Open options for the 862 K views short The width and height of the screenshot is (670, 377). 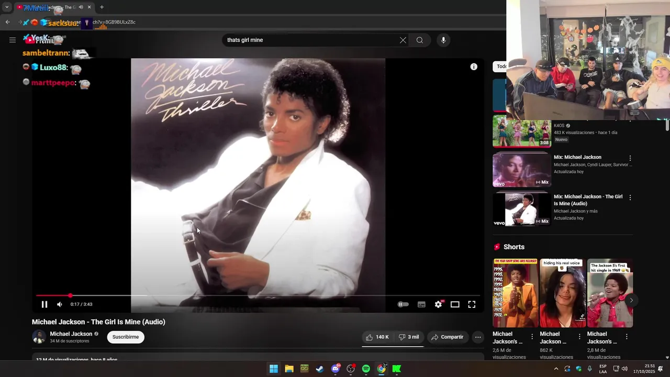[579, 337]
